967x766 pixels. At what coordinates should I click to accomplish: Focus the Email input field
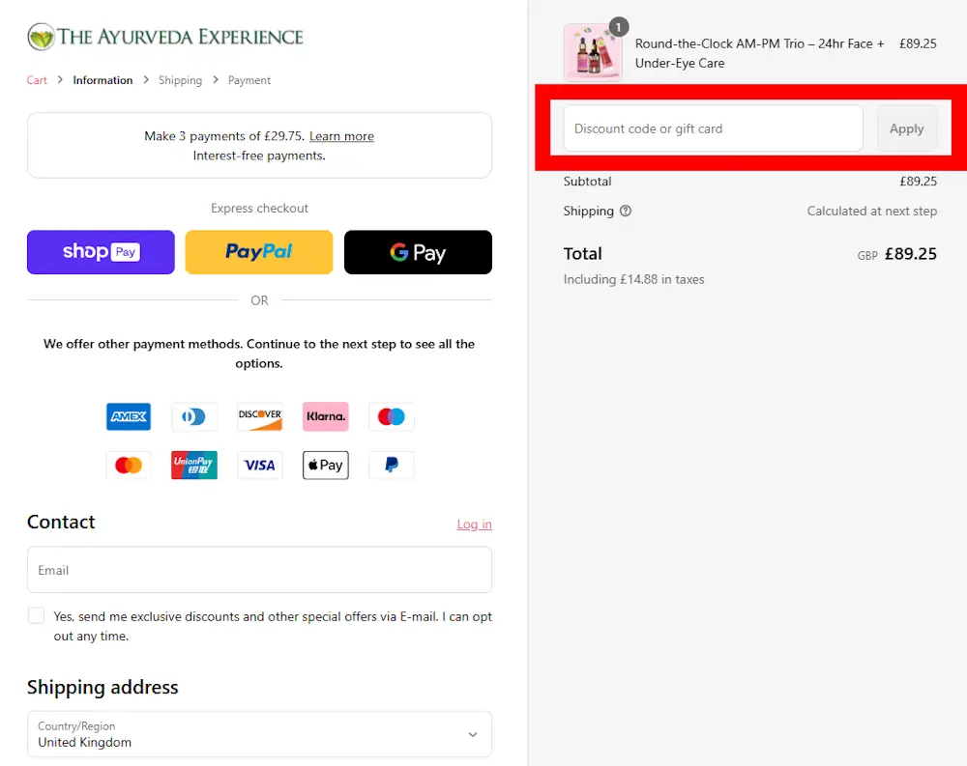click(x=259, y=570)
